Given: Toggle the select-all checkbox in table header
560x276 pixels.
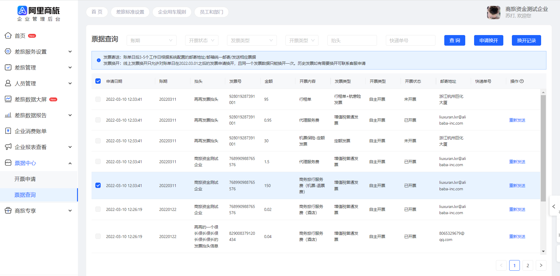Looking at the screenshot, I should [98, 81].
